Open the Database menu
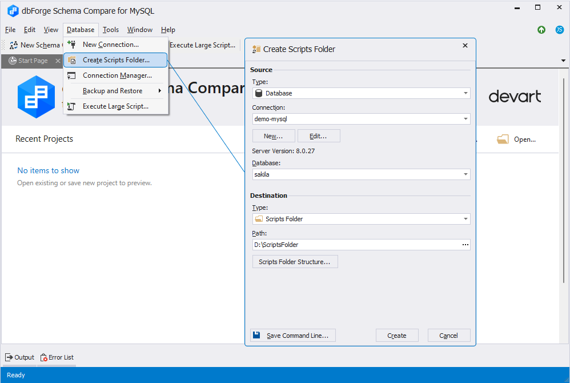 [x=81, y=30]
